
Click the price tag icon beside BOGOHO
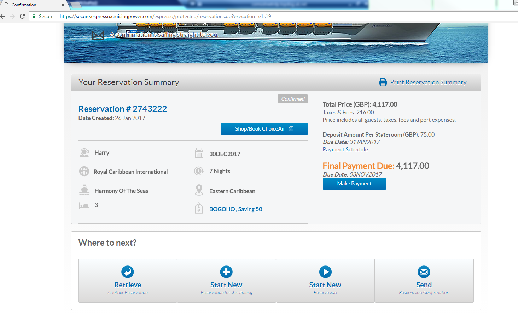coord(199,208)
